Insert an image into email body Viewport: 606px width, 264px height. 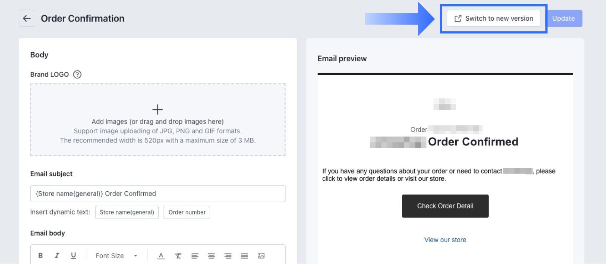tap(261, 256)
